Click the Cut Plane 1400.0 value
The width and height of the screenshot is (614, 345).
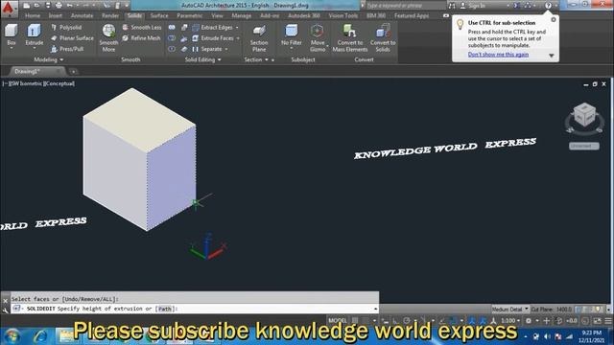(x=564, y=309)
